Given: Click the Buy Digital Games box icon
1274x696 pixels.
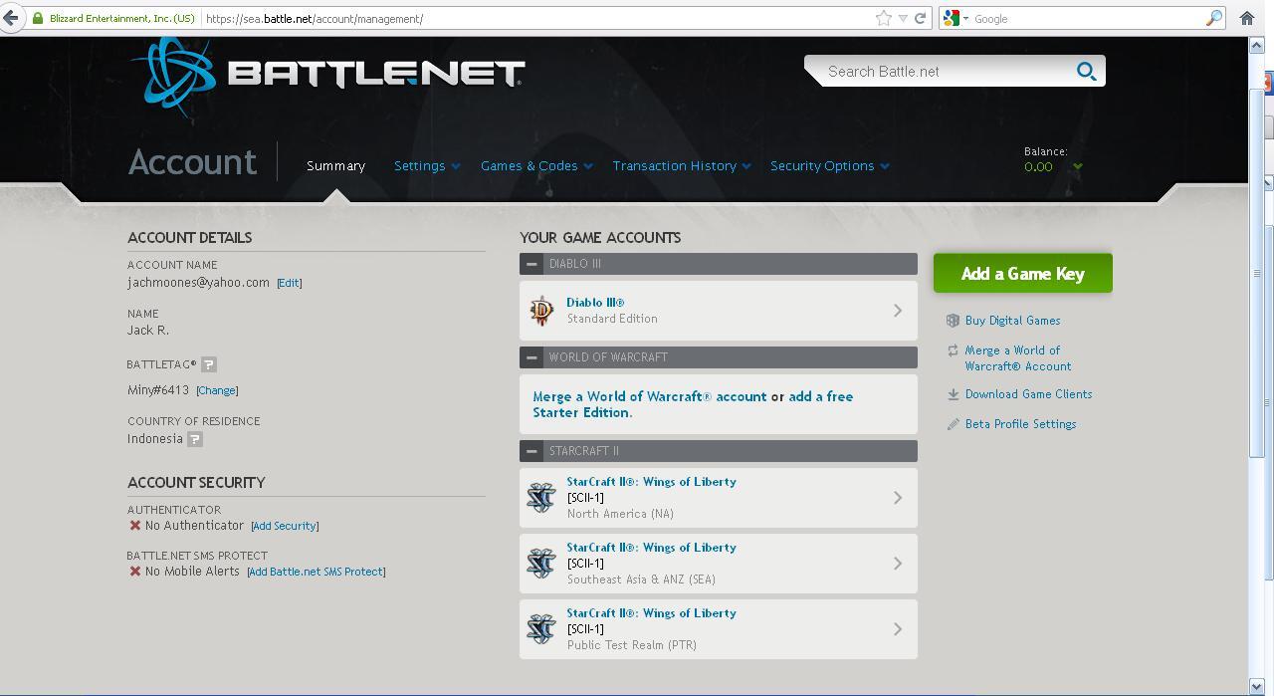Looking at the screenshot, I should click(953, 321).
